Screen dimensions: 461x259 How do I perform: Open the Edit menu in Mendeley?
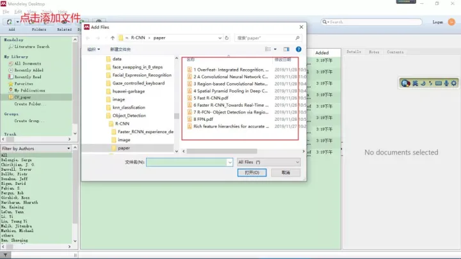point(18,12)
